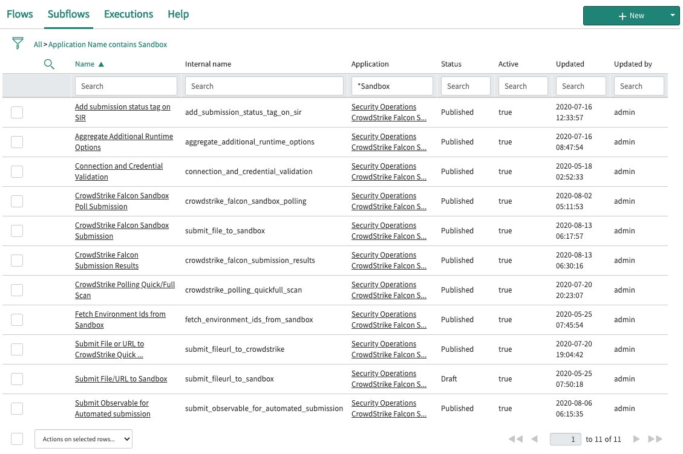This screenshot has width=683, height=454.
Task: Check the Sandbox Poll Submission row
Action: 17,201
